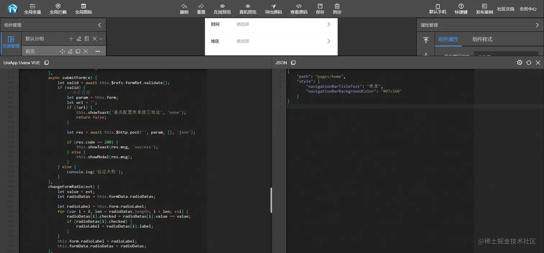
Task: Click move-to-top arrow icon
Action: [x=426, y=40]
